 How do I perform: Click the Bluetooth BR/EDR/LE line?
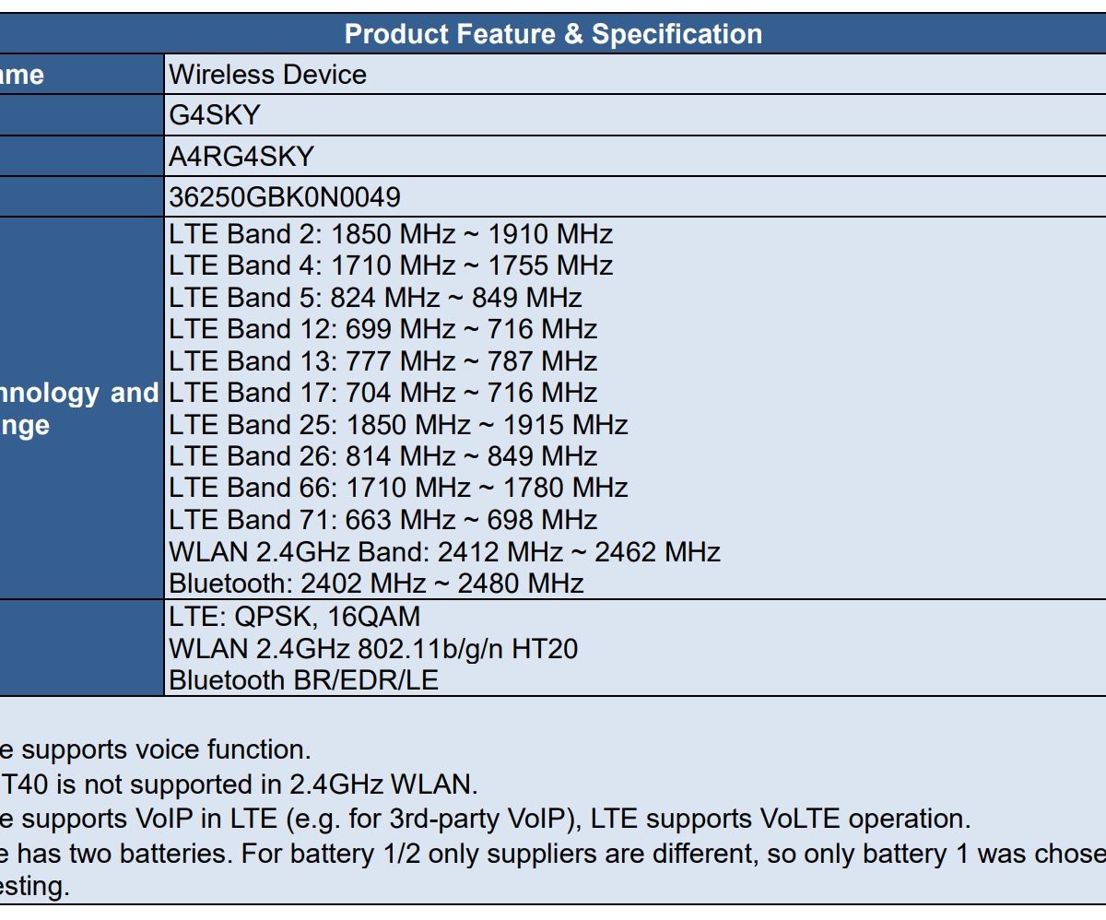tap(304, 680)
